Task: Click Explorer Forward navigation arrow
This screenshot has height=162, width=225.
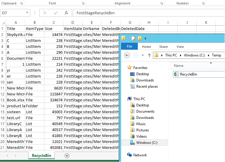Action: point(136,55)
